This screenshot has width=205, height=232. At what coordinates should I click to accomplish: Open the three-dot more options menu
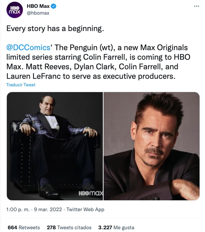pyautogui.click(x=196, y=6)
